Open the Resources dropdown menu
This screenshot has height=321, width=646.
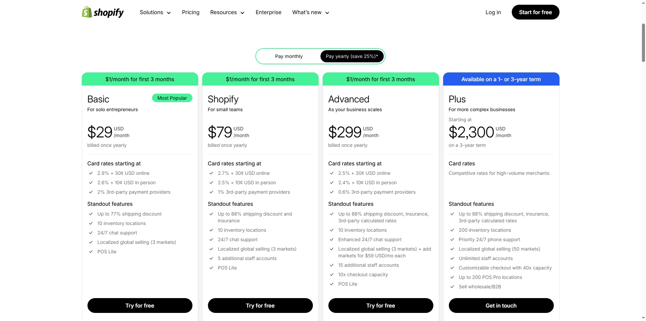(x=227, y=12)
